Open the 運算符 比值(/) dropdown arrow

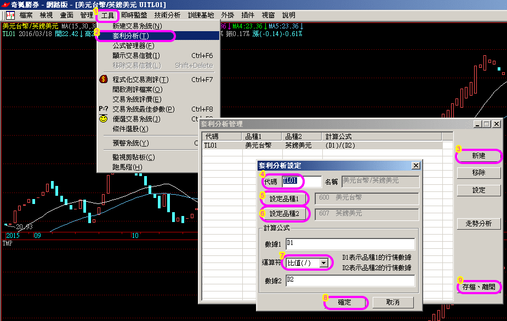pos(326,263)
